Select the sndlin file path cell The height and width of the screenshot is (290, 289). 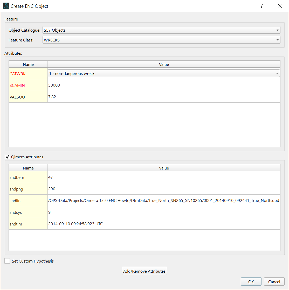pos(164,201)
